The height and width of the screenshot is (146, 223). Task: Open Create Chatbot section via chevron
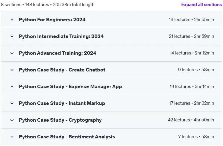[12, 70]
